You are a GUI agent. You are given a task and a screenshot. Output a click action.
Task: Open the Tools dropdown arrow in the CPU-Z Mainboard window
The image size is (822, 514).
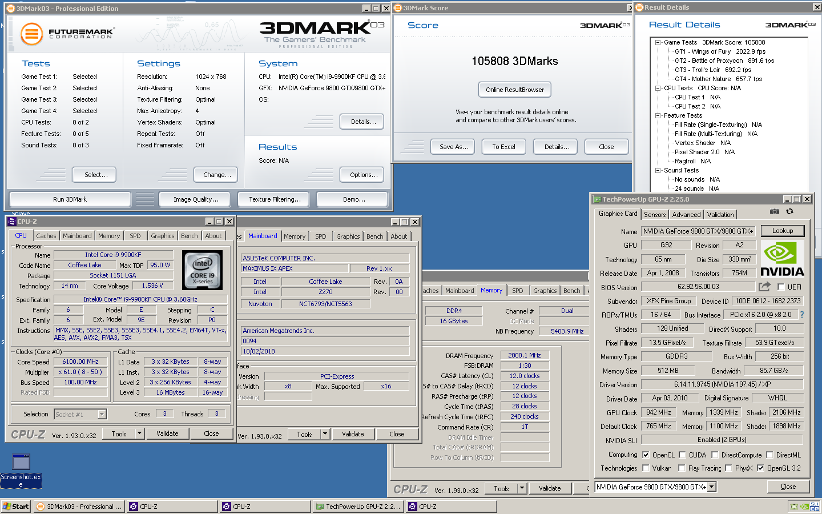(x=325, y=434)
